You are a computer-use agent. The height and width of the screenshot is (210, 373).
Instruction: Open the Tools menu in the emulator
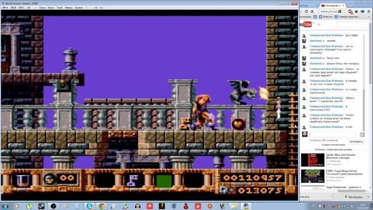59,8
